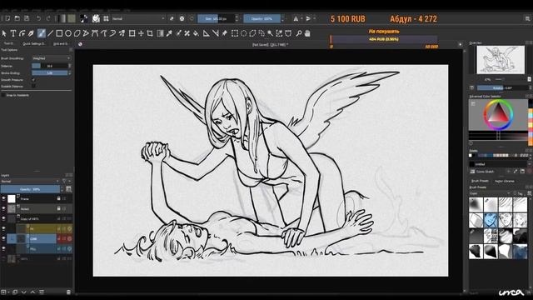Select the Move tool
This screenshot has height=300, width=533.
(x=141, y=33)
